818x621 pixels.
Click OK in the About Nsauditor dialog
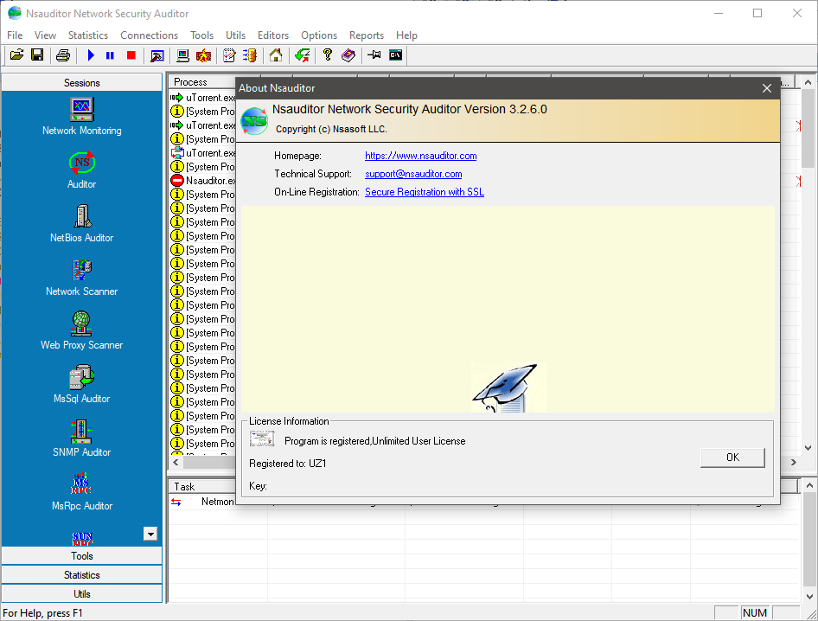click(x=732, y=458)
